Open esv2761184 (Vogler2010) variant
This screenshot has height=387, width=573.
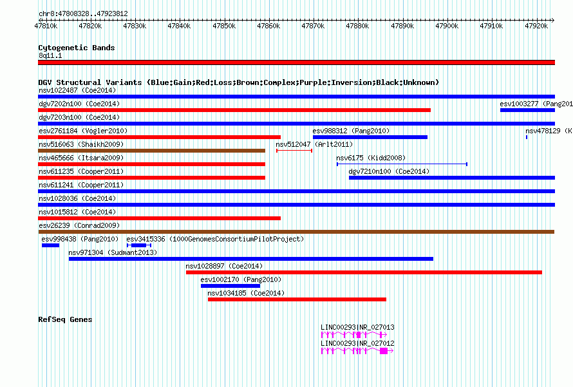point(83,131)
